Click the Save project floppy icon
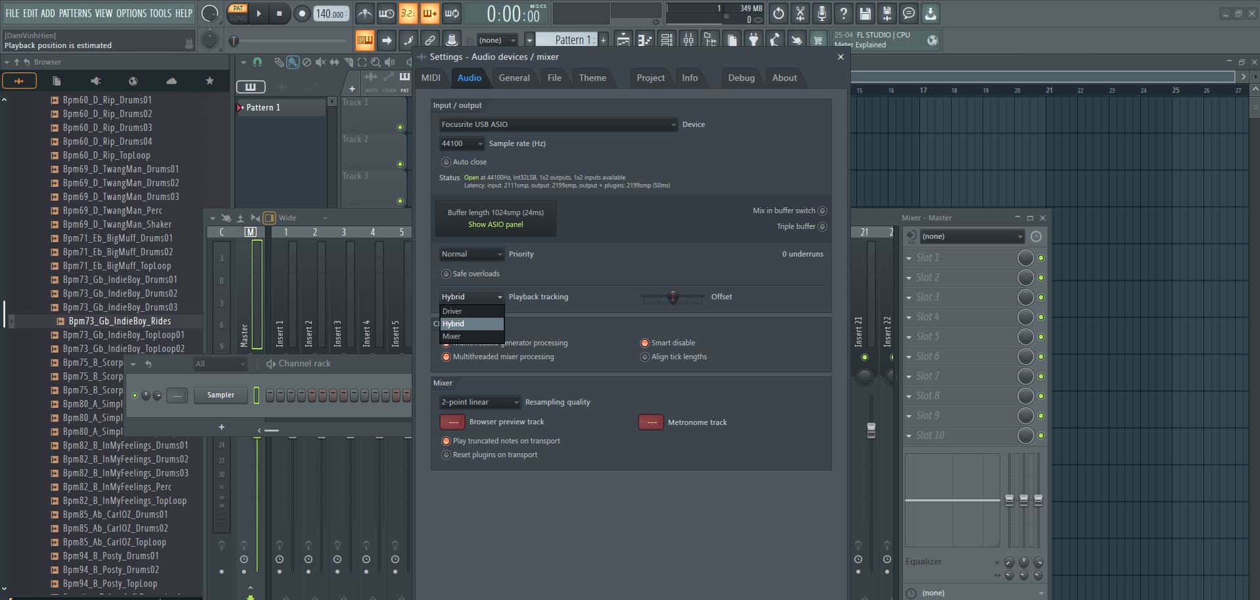Viewport: 1260px width, 600px height. coord(865,13)
